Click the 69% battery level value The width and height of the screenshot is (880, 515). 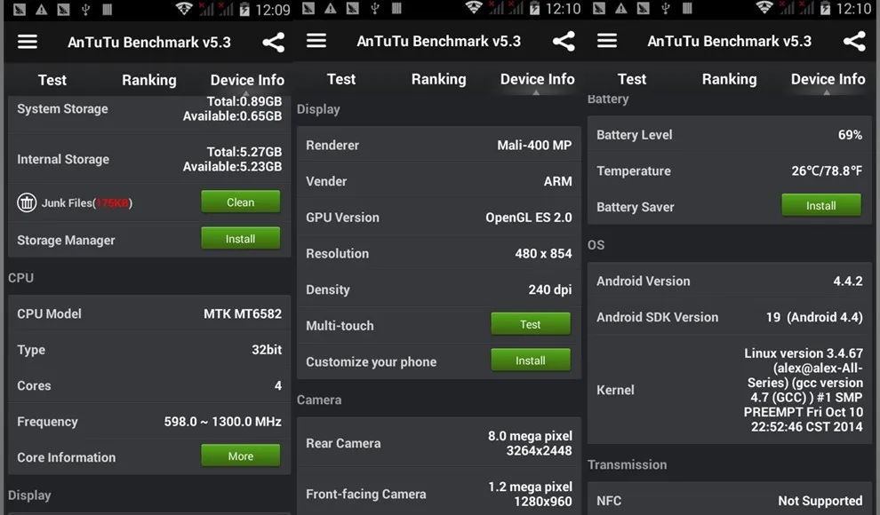[850, 134]
